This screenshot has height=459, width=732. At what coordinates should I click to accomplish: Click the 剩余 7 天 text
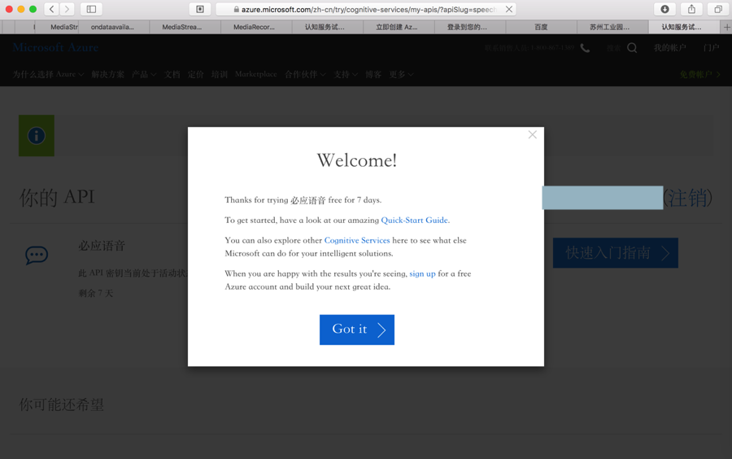pyautogui.click(x=96, y=293)
